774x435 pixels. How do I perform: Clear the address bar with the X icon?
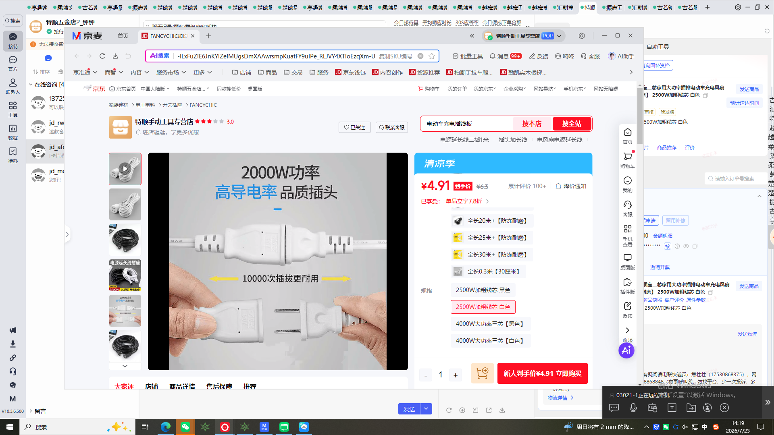coord(420,56)
